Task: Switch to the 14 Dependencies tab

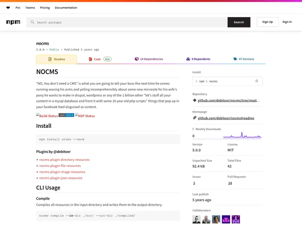Action: (149, 59)
